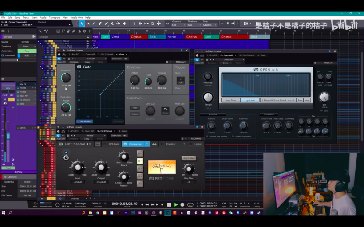
Task: Switch to the 3 - Fat Channel tab in Gate window
Action: (106, 55)
